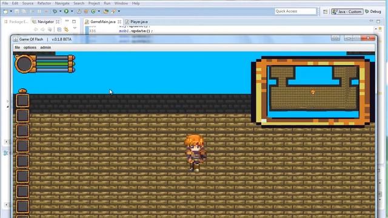Click the orange-haired player character

tap(195, 153)
